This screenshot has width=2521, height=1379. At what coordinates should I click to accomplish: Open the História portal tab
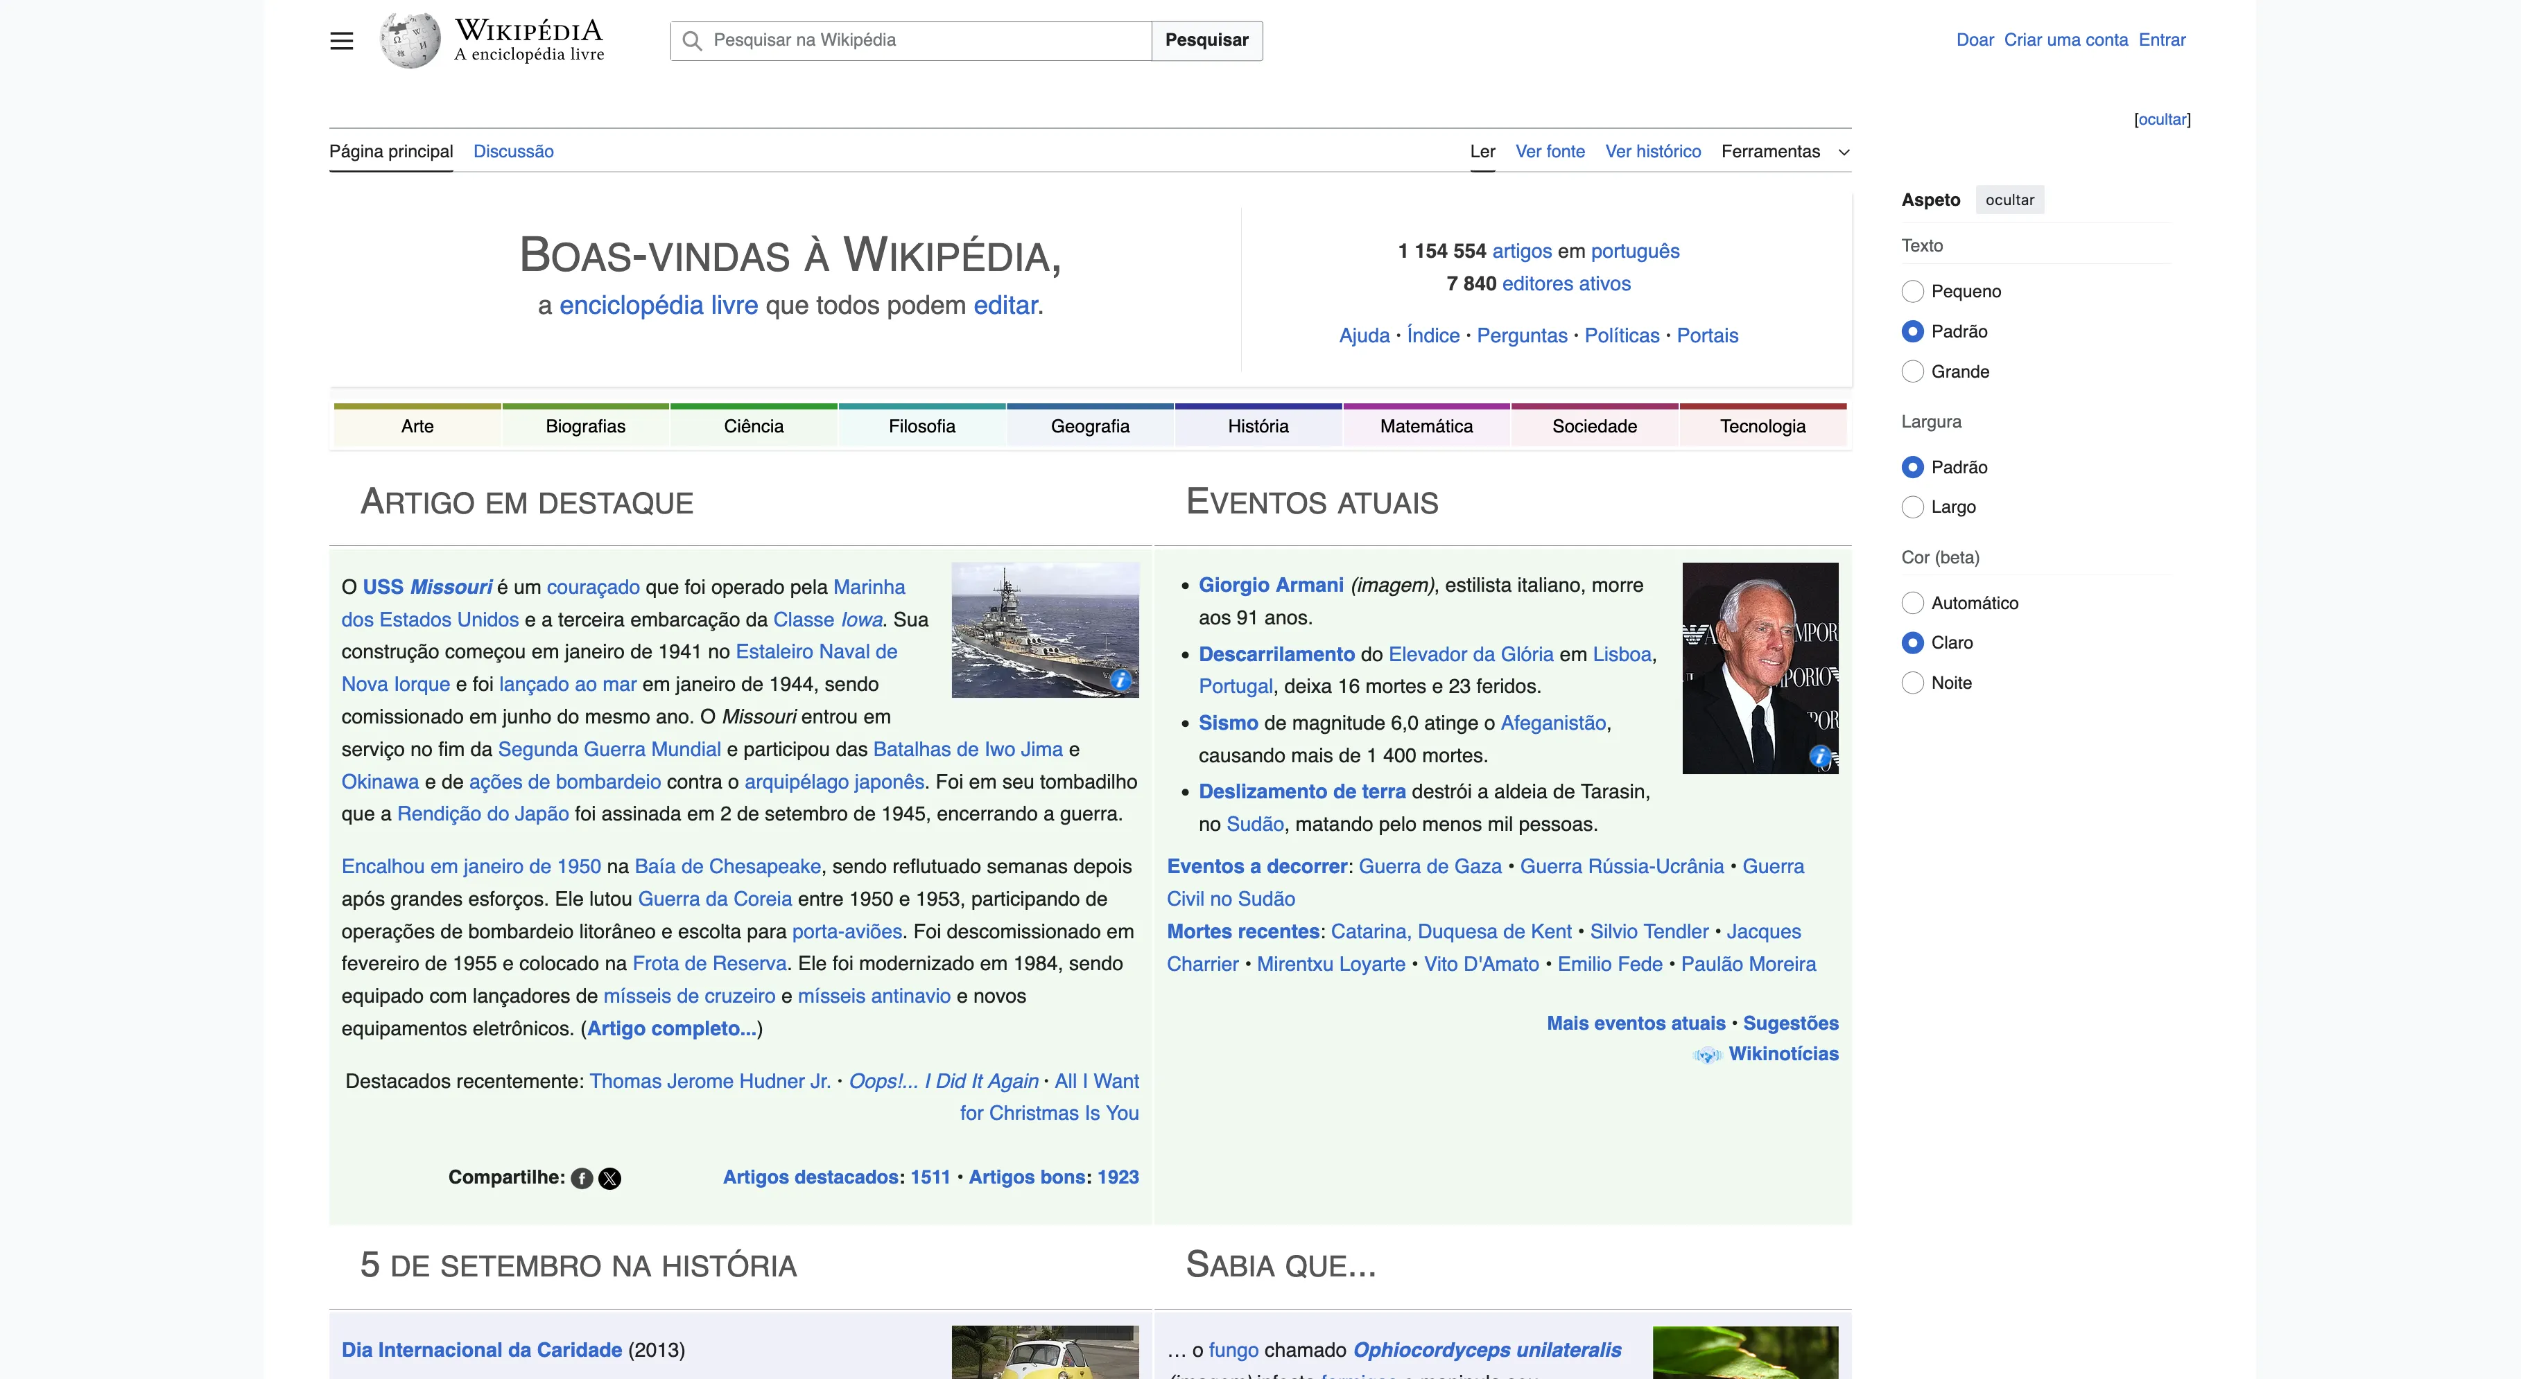point(1258,425)
